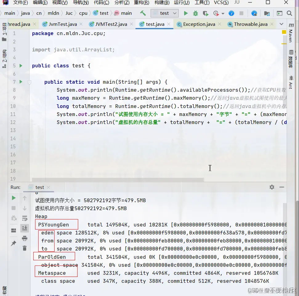Viewport: 299px width, 296px height.
Task: Pin the Run tab
Action: [14, 243]
